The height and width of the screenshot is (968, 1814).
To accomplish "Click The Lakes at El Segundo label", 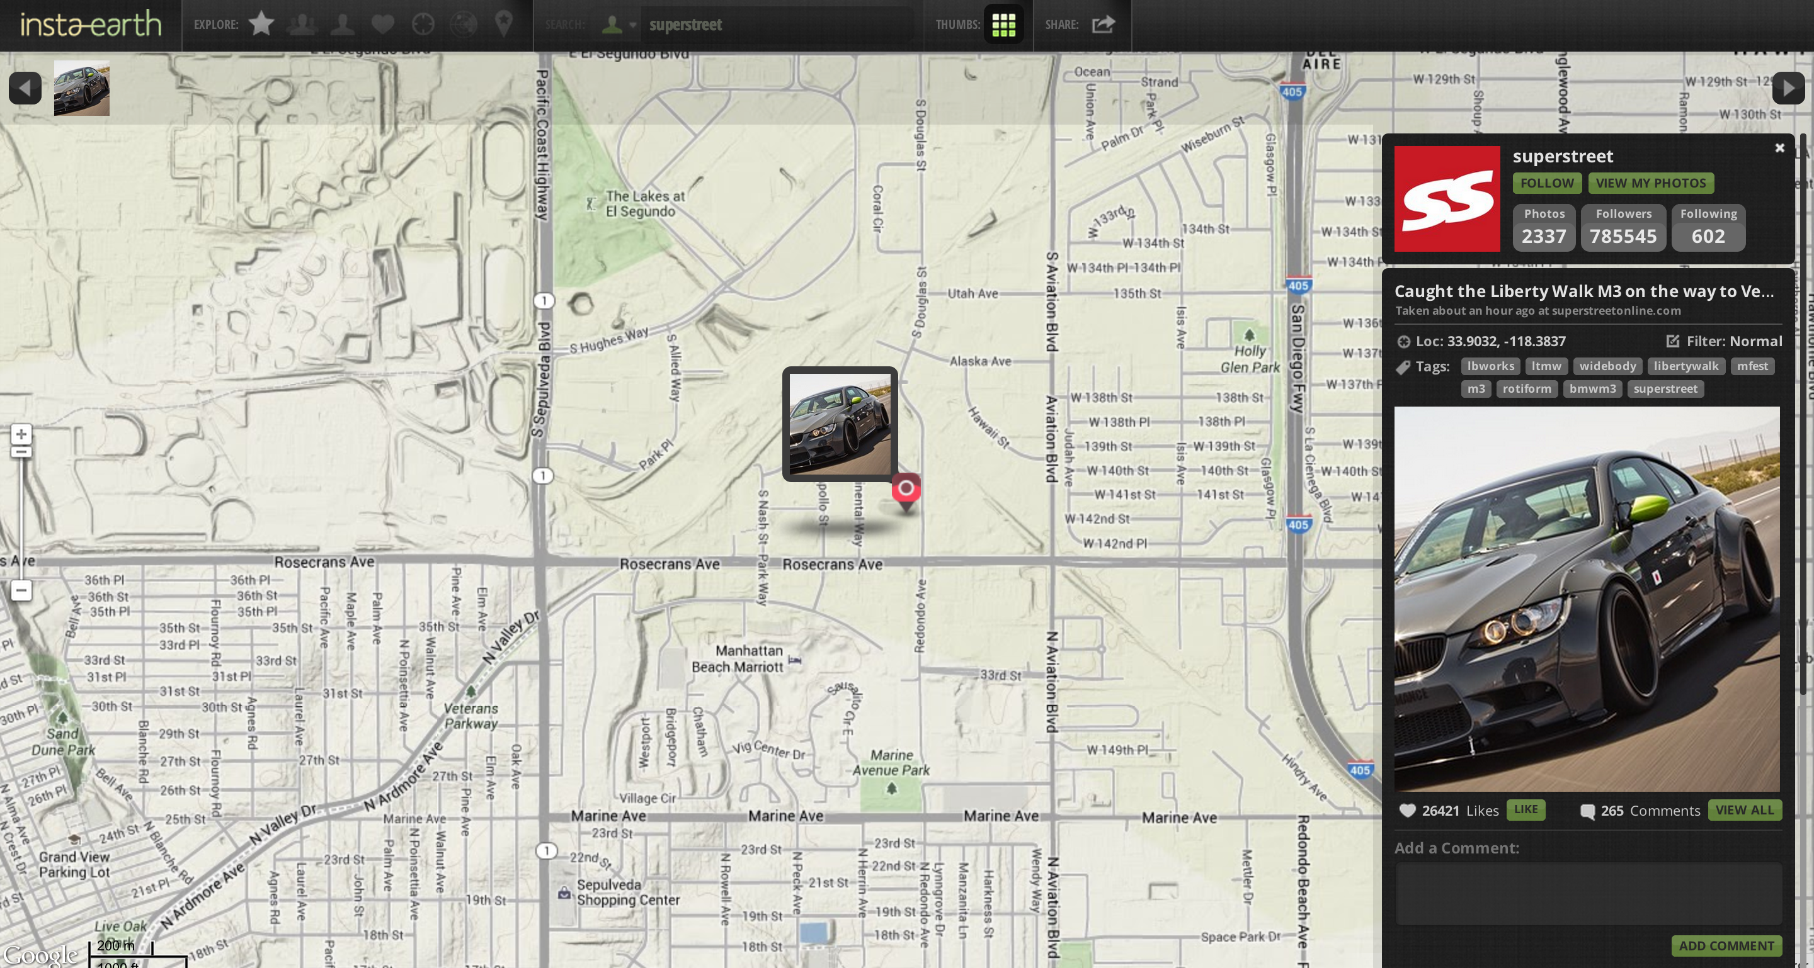I will [644, 203].
